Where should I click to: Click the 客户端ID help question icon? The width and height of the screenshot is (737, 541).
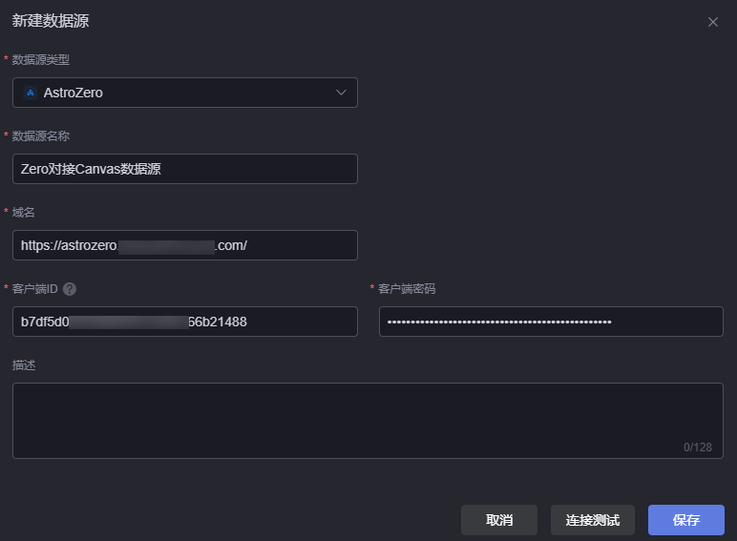[x=70, y=289]
